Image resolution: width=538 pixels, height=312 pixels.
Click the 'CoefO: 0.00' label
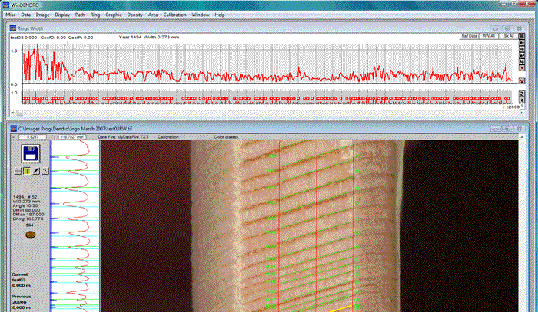(x=53, y=38)
